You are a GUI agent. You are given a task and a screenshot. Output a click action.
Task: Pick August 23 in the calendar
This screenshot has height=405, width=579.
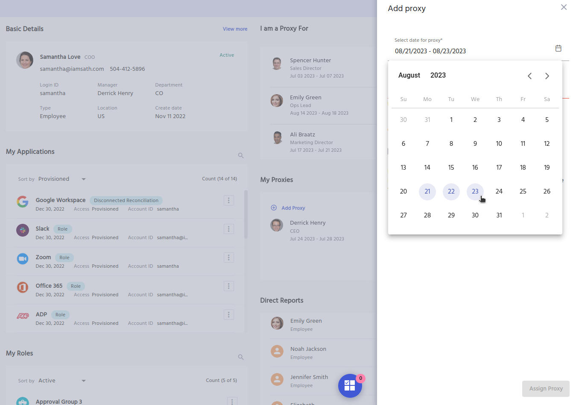475,191
